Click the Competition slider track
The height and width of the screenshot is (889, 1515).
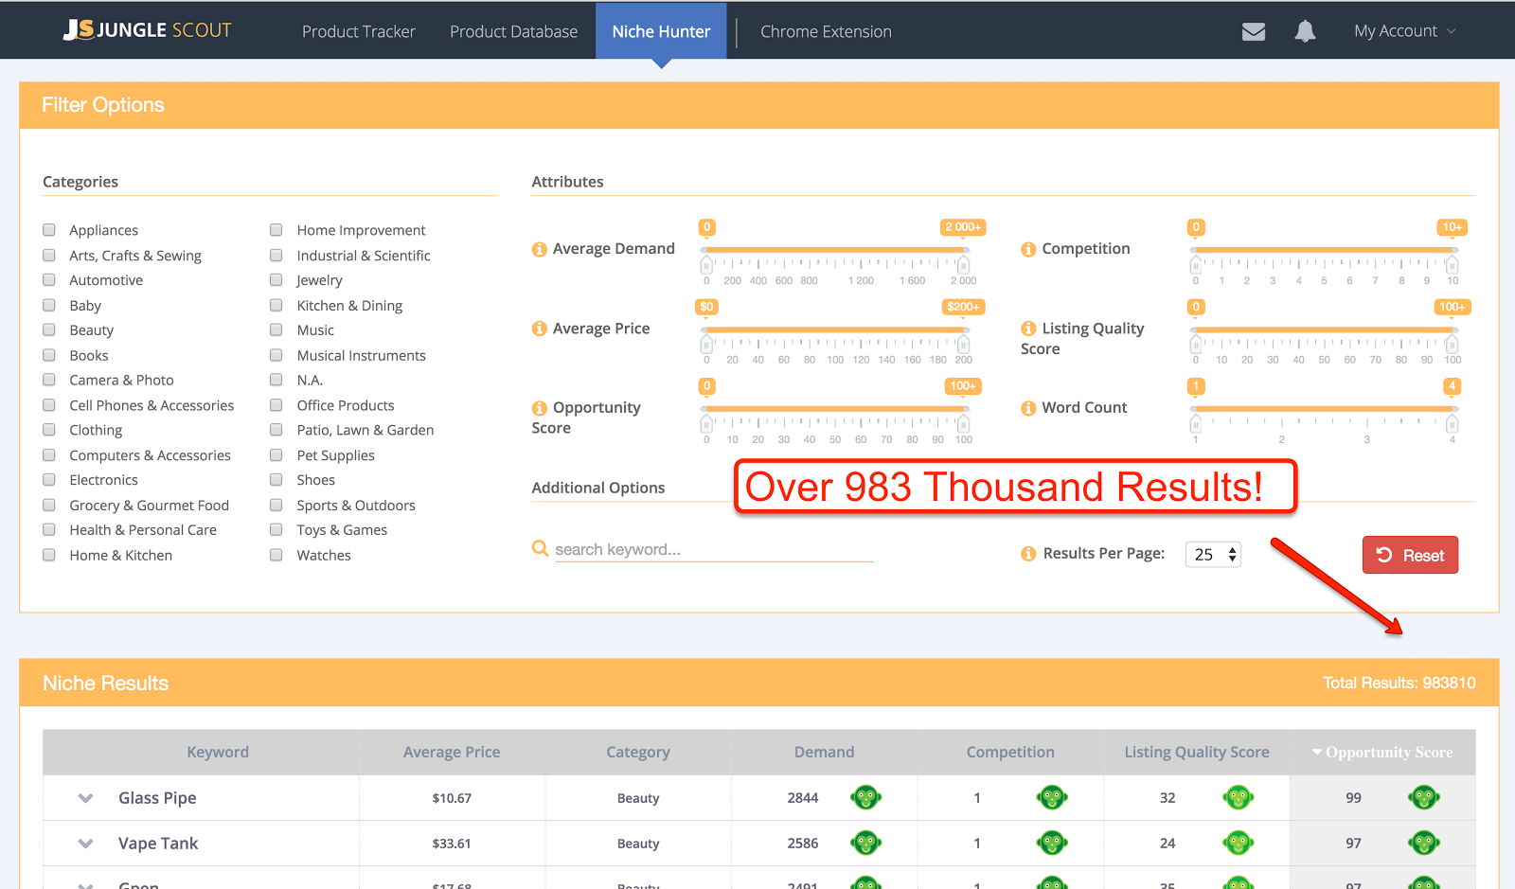[x=1324, y=250]
